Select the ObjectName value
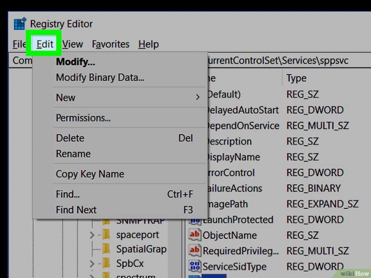Screen dimensions: 371x278 (x=230, y=235)
